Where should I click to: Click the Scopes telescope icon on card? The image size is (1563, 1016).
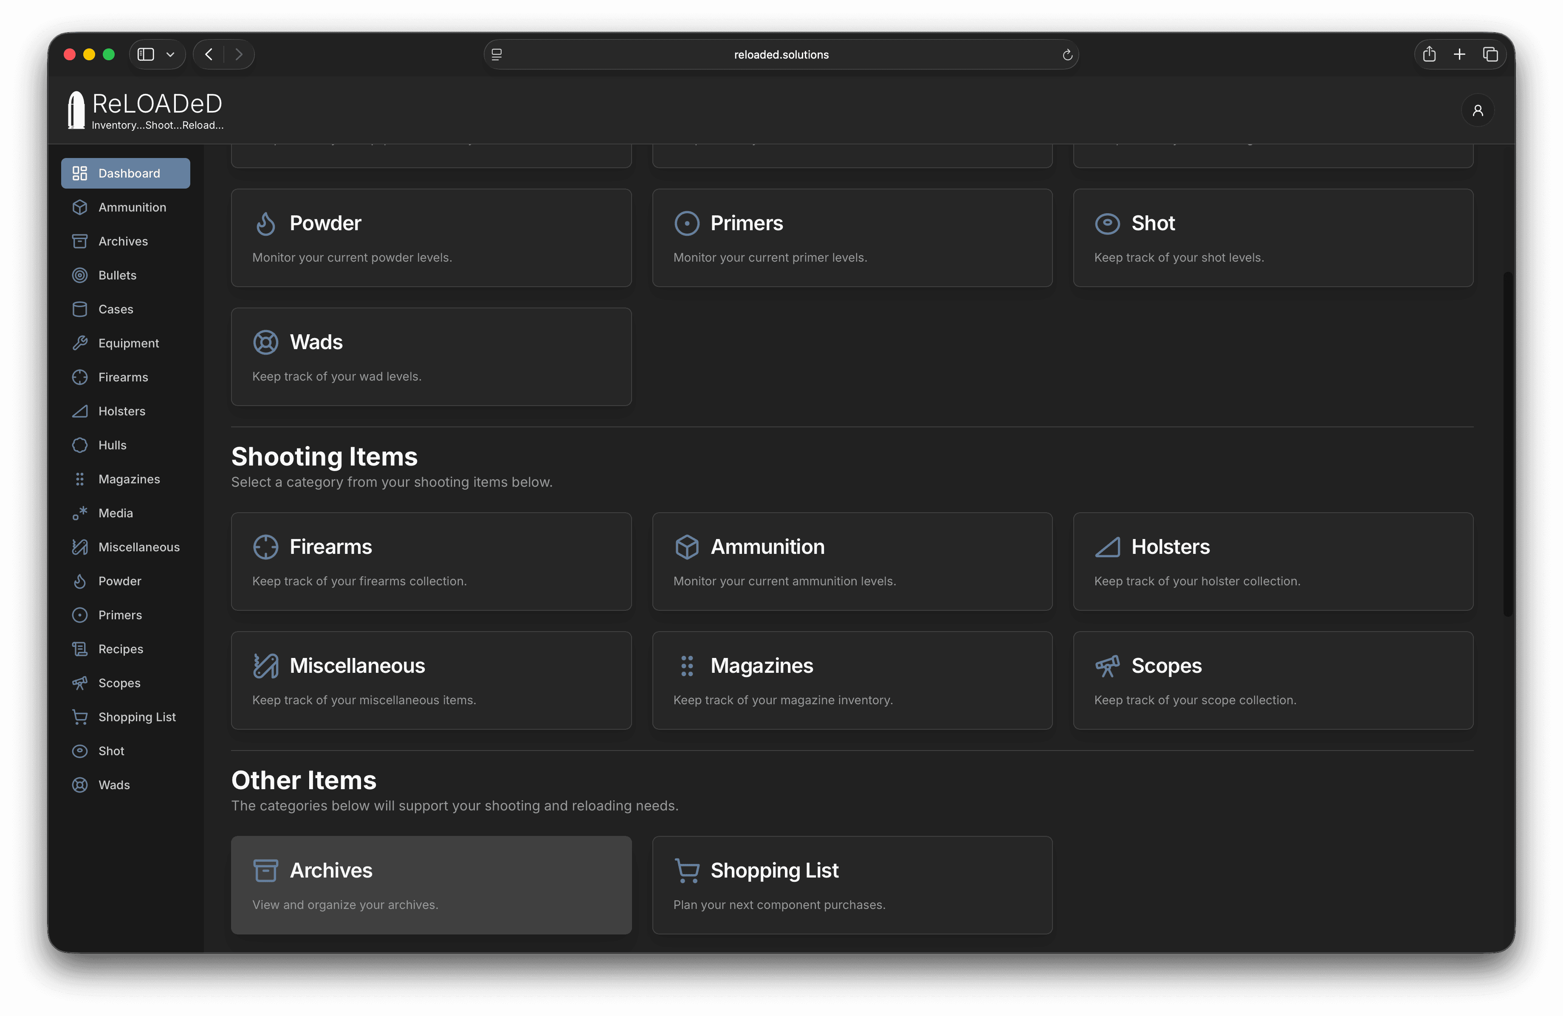tap(1107, 666)
